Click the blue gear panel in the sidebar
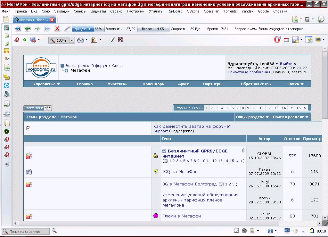The width and height of the screenshot is (328, 237). 7,86
